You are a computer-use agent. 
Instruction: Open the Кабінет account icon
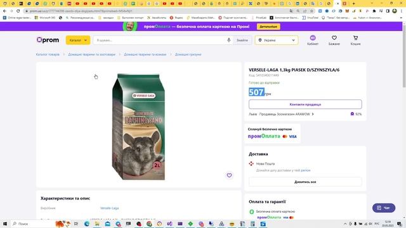click(313, 40)
